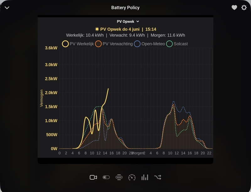251x192 pixels.
Task: Toggle the Solcast legend series
Action: (x=177, y=44)
